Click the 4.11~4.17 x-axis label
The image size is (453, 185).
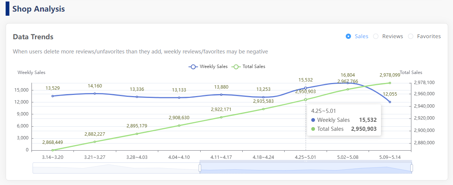(221, 157)
